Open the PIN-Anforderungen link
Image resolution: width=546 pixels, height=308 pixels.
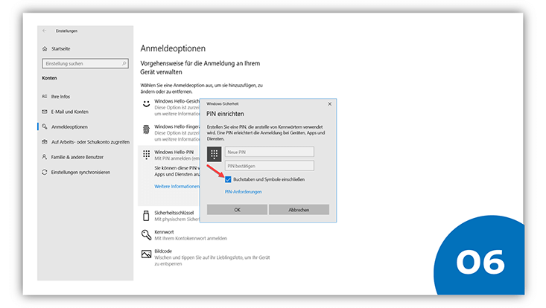pyautogui.click(x=244, y=192)
